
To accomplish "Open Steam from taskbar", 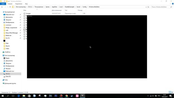I will tap(72, 96).
